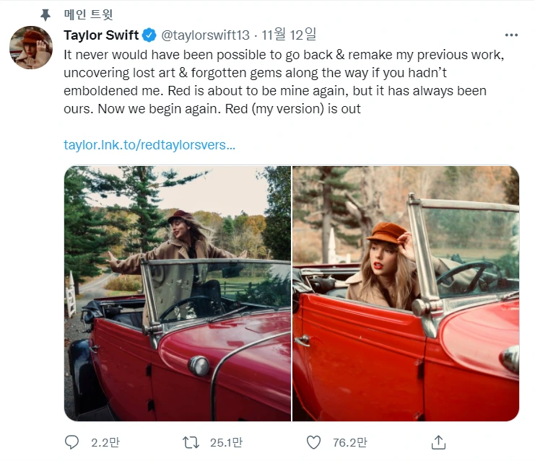Click the reply speech bubble icon
The image size is (535, 461).
click(x=72, y=442)
